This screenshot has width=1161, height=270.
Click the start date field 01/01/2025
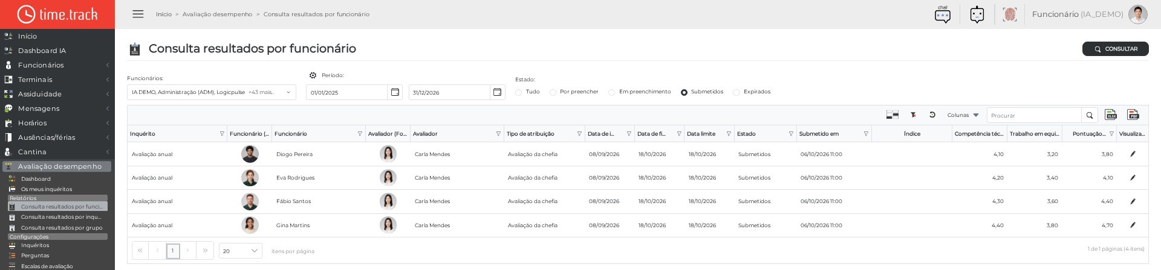pos(346,92)
